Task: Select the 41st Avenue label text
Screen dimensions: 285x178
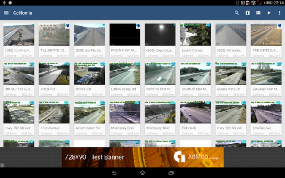Action: [x=50, y=128]
